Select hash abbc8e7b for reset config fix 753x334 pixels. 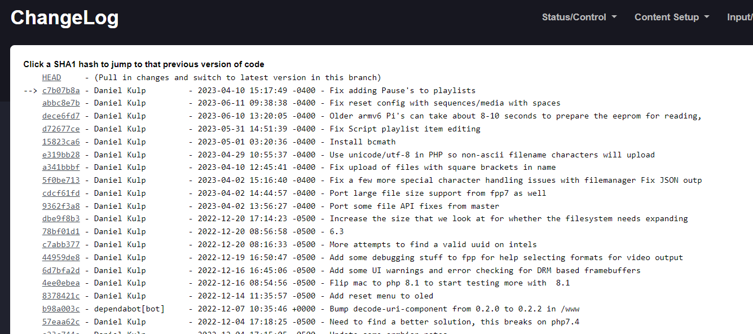coord(61,103)
